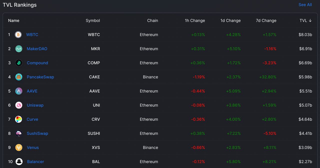This screenshot has width=320, height=168.
Task: Sort table by TVL column header
Action: click(x=305, y=20)
